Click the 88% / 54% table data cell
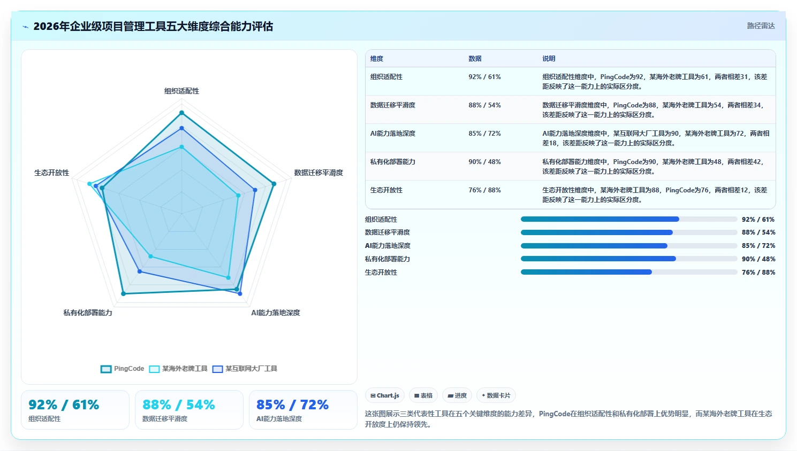Image resolution: width=797 pixels, height=451 pixels. pyautogui.click(x=484, y=105)
